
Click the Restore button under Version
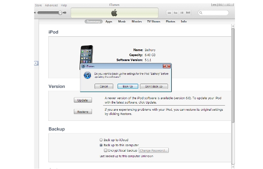(83, 112)
